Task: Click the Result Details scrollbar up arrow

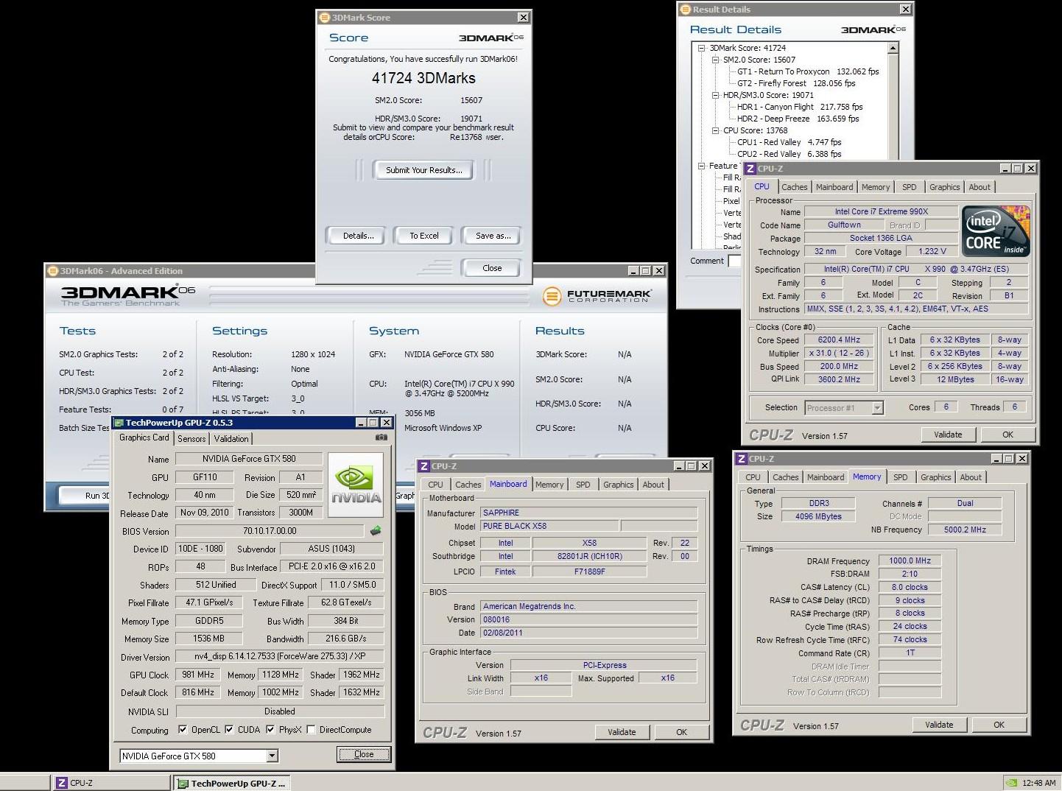Action: 893,48
